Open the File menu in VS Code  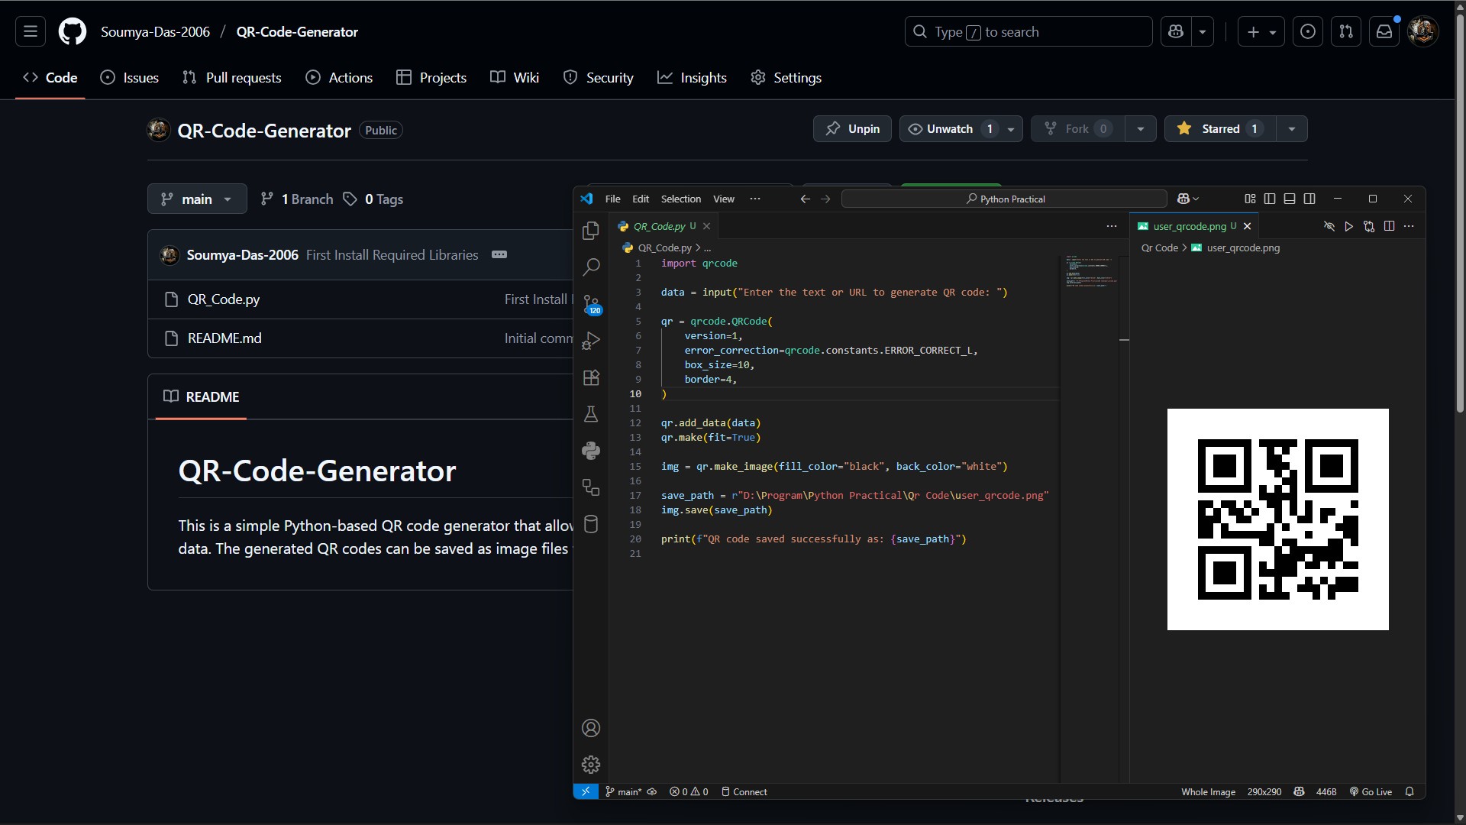point(613,199)
